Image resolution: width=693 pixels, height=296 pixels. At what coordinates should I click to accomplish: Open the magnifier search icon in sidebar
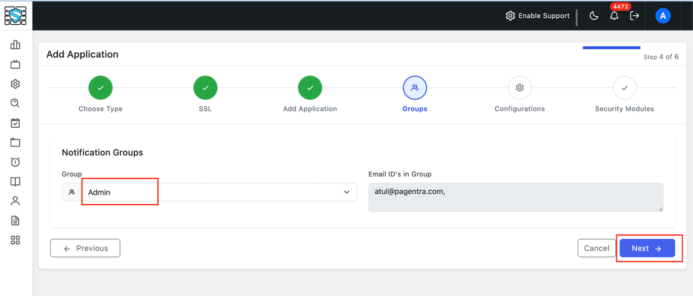coord(15,103)
